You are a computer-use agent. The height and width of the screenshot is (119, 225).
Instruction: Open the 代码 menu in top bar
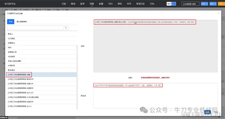(110, 4)
